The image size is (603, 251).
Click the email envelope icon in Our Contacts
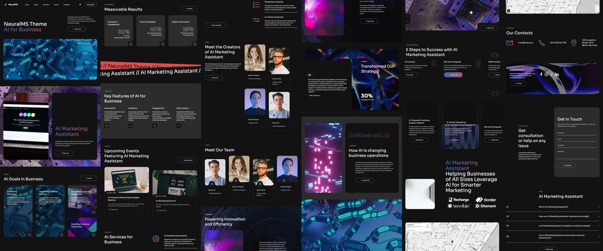coord(510,43)
